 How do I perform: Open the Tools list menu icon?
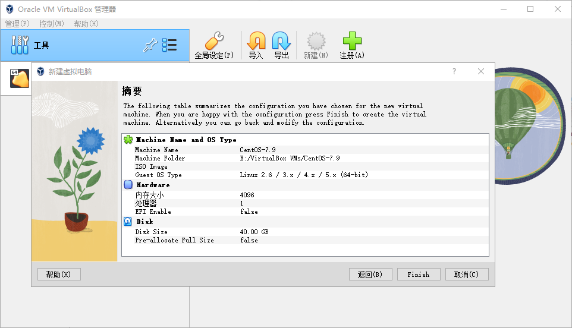169,45
